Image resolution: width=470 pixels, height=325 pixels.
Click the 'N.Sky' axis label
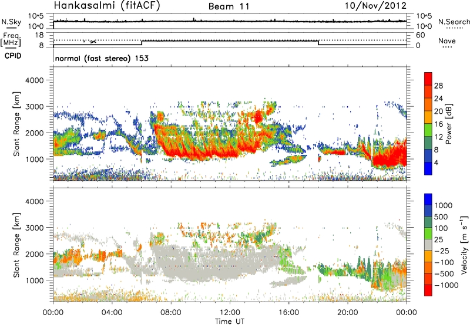(x=11, y=22)
